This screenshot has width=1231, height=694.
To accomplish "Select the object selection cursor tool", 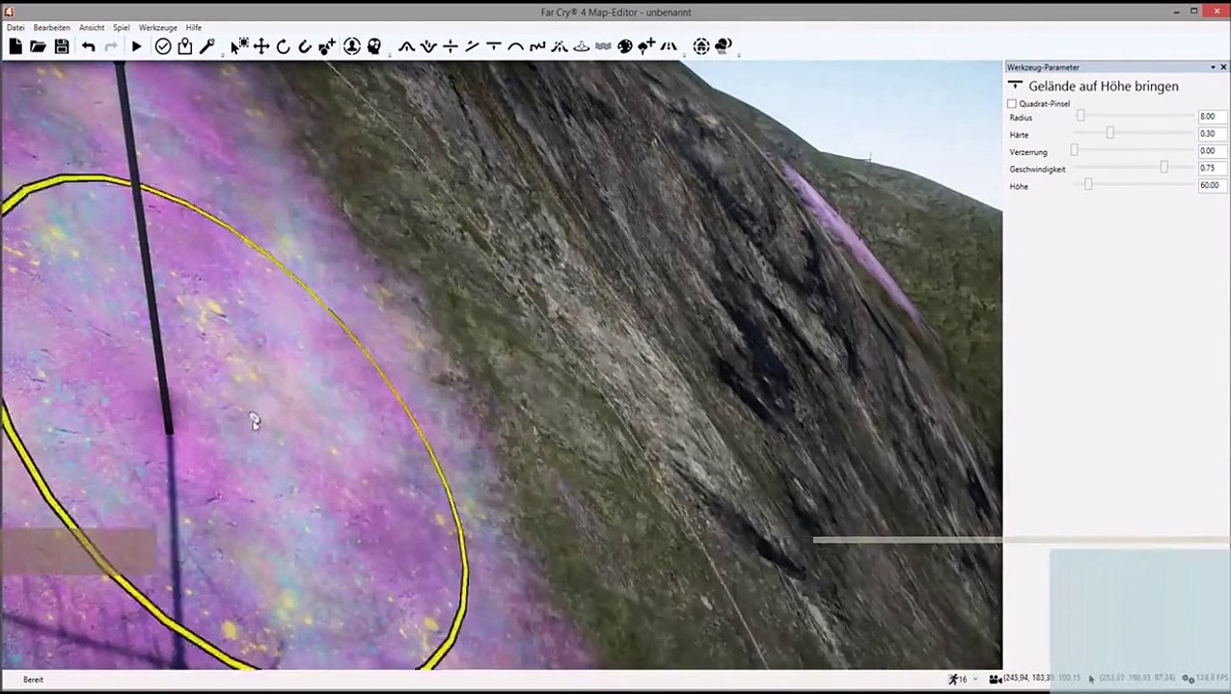I will [x=238, y=46].
